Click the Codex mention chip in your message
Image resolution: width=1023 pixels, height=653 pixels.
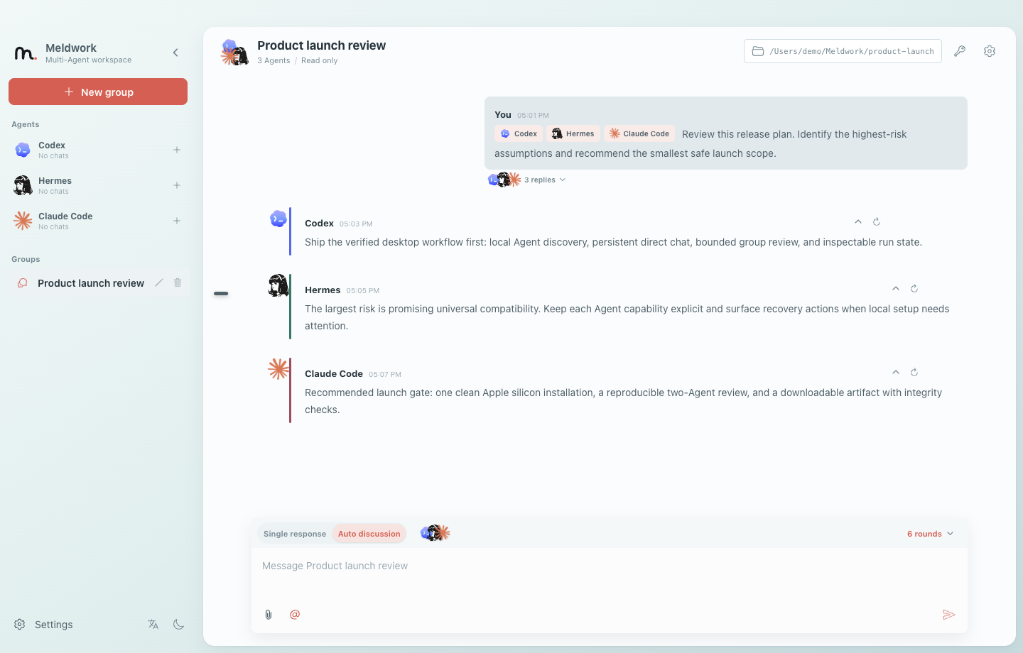point(519,133)
